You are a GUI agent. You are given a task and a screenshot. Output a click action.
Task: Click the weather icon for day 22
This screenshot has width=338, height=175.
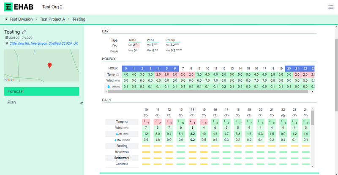[283, 115]
